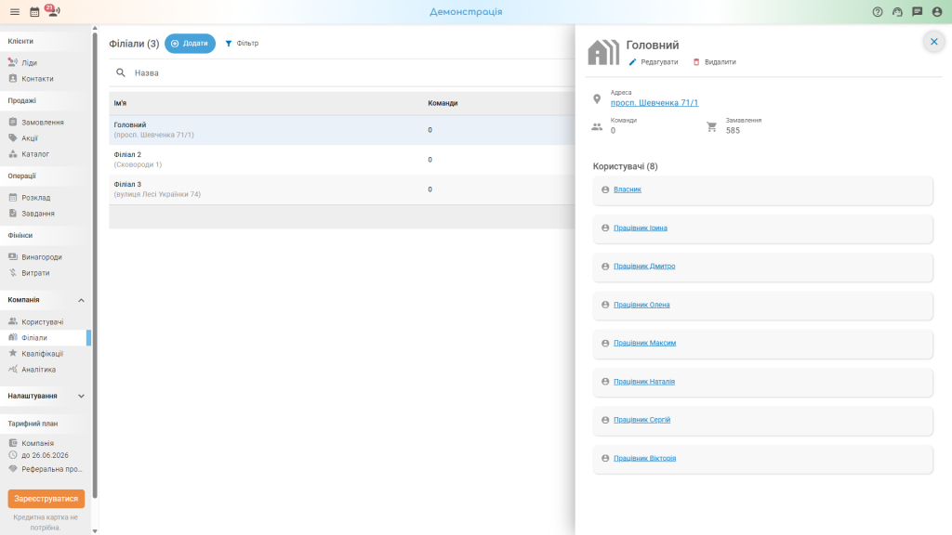Click the search magnifier icon
The height and width of the screenshot is (535, 952).
[121, 72]
